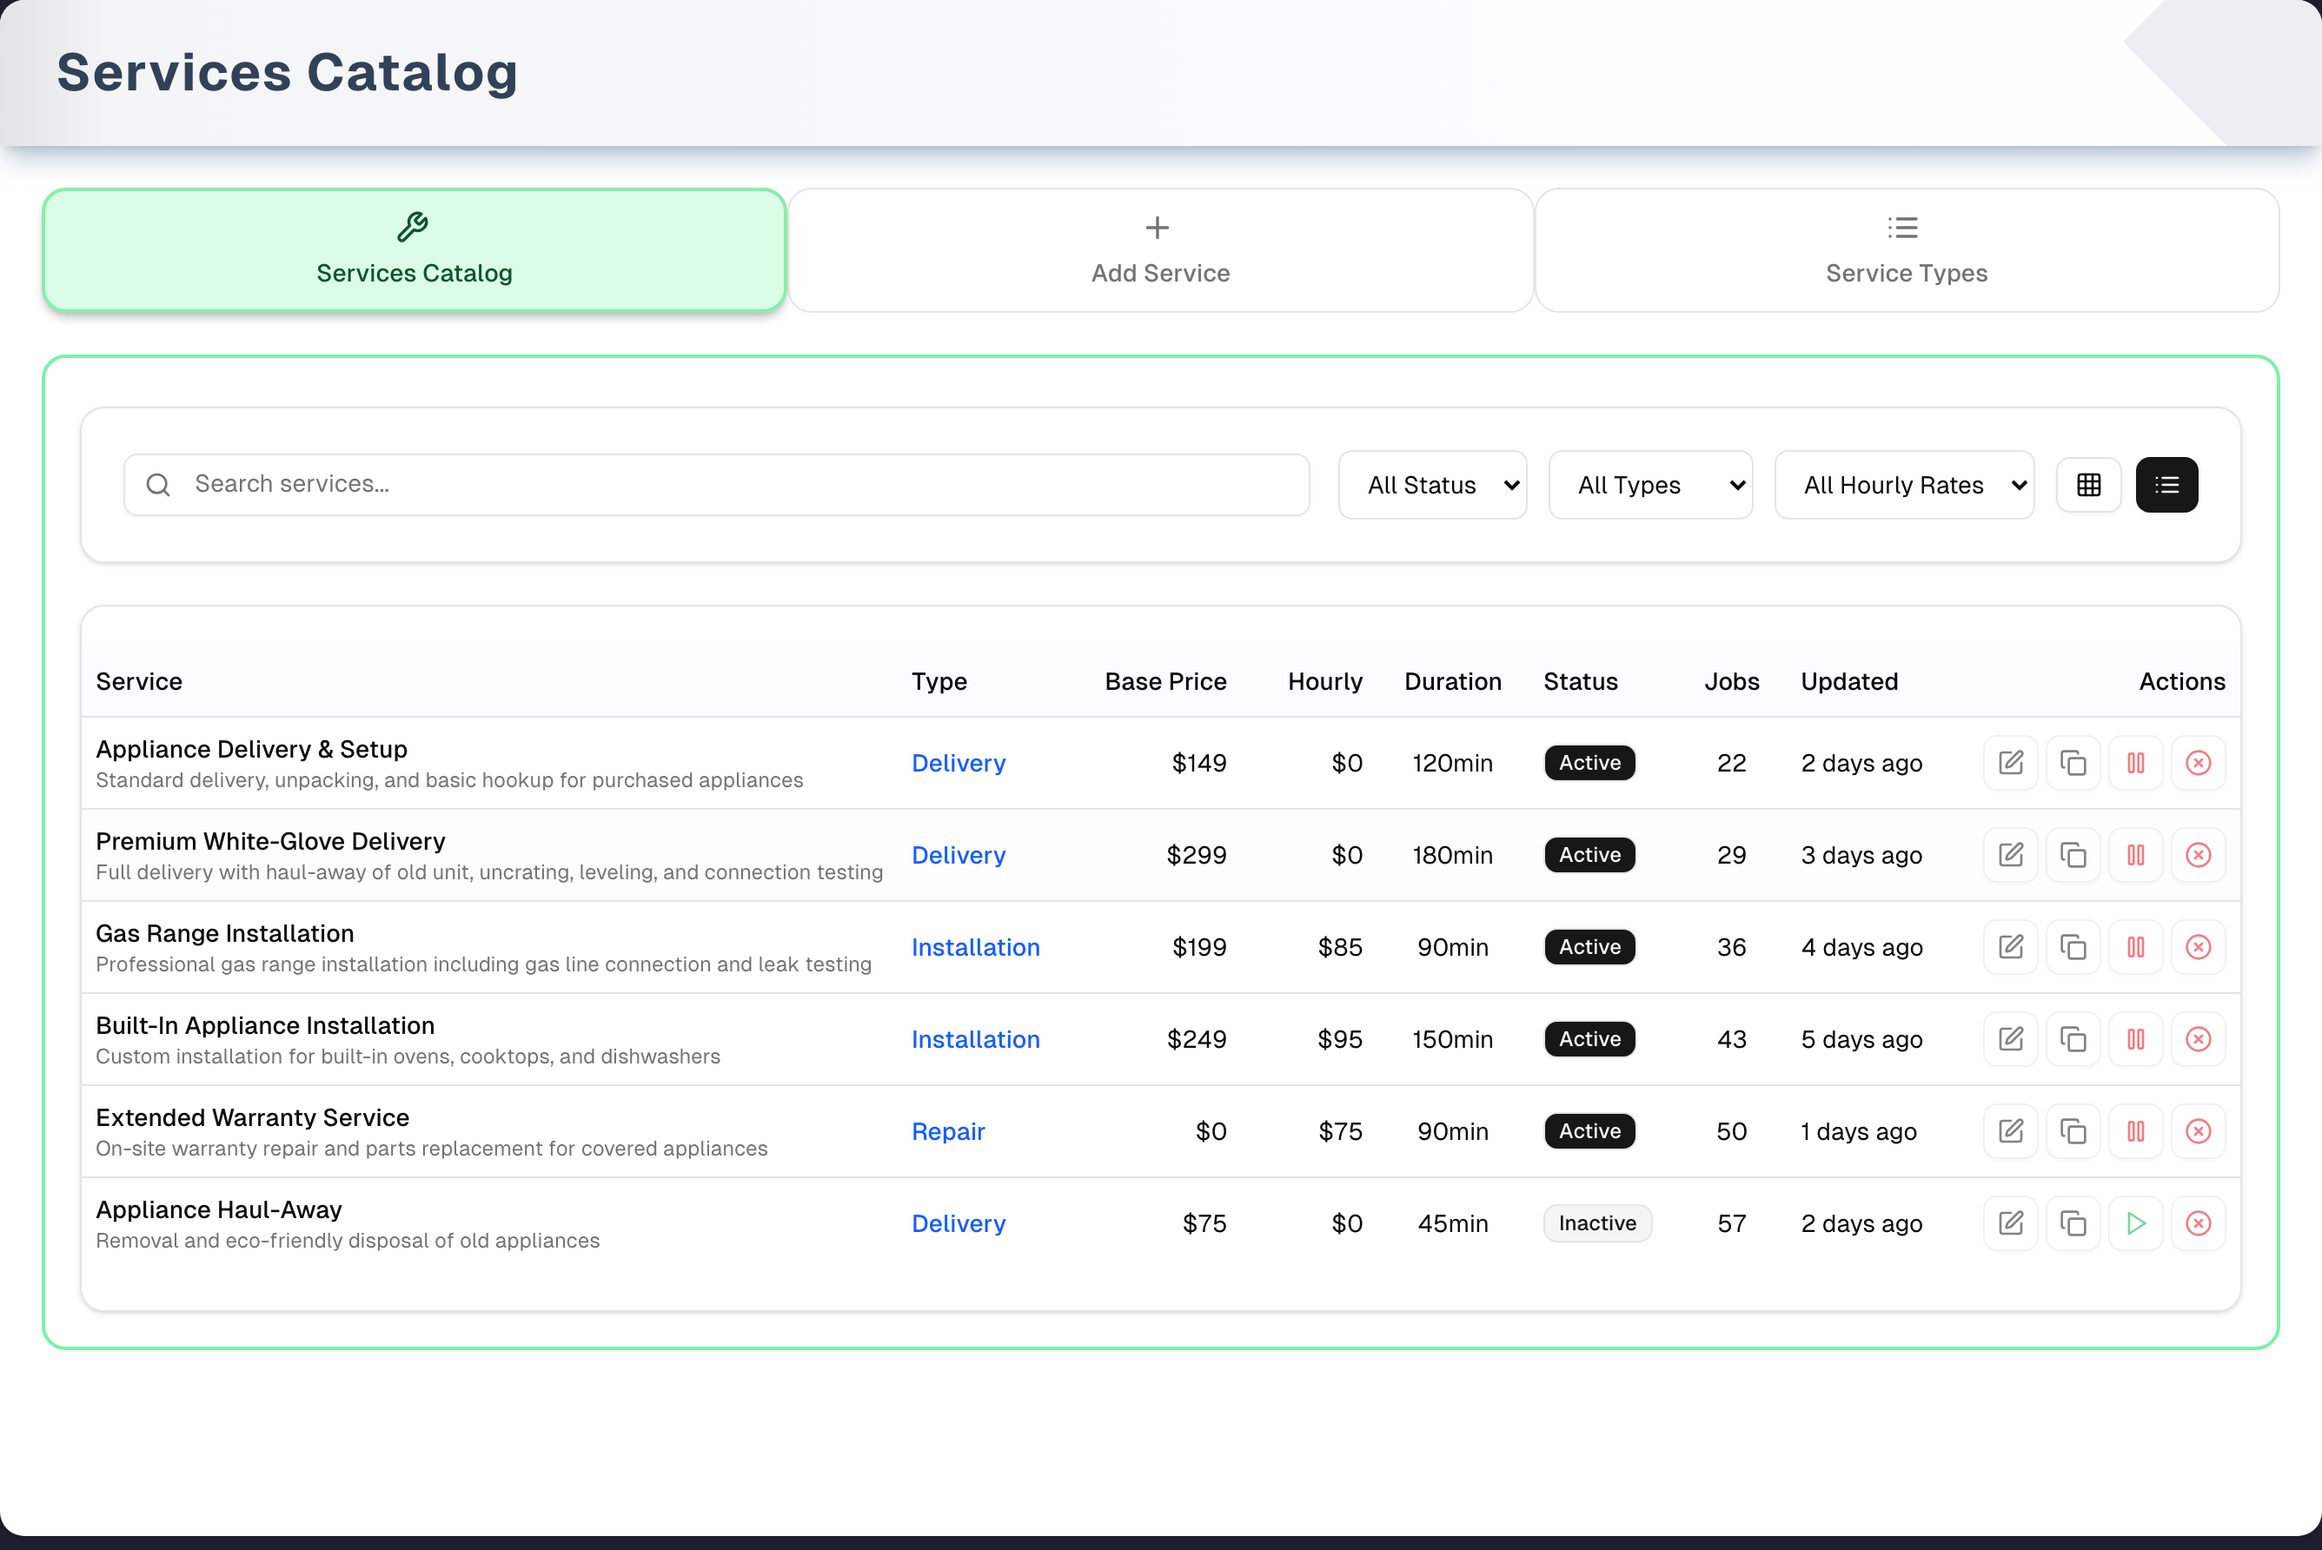Click the Search services input field

(717, 485)
